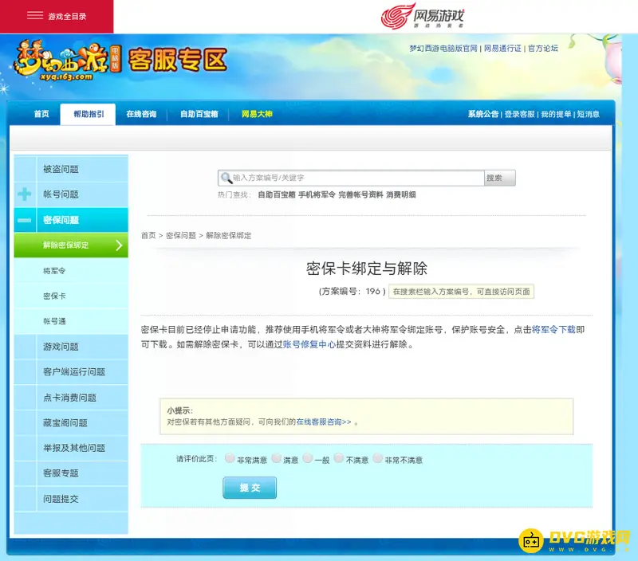Open the 自助百宝箱 tab
The width and height of the screenshot is (638, 561).
199,114
